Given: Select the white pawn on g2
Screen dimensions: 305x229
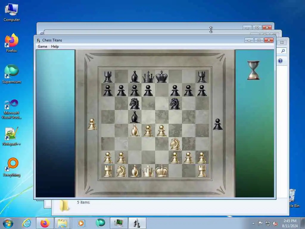Looking at the screenshot, I should [188, 158].
